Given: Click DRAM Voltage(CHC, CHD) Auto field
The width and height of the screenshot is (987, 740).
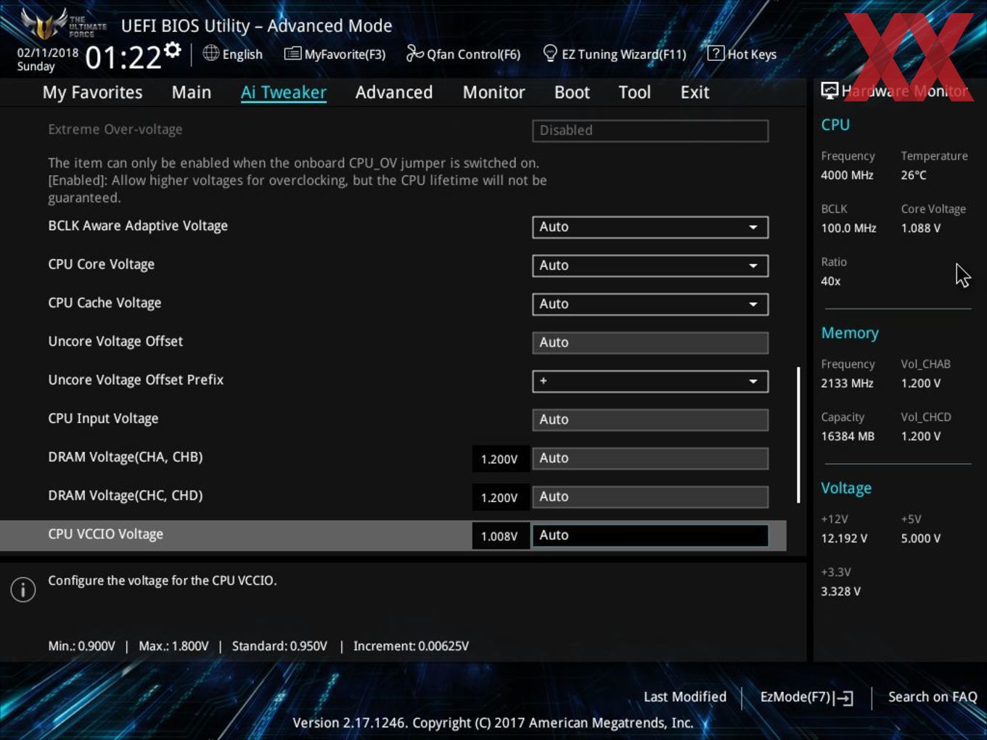Looking at the screenshot, I should pos(650,496).
